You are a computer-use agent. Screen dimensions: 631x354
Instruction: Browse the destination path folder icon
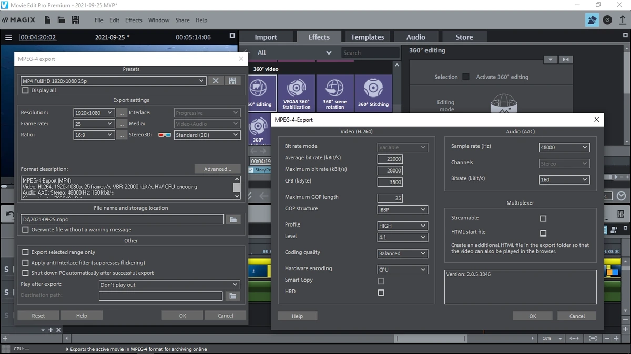[x=231, y=296]
